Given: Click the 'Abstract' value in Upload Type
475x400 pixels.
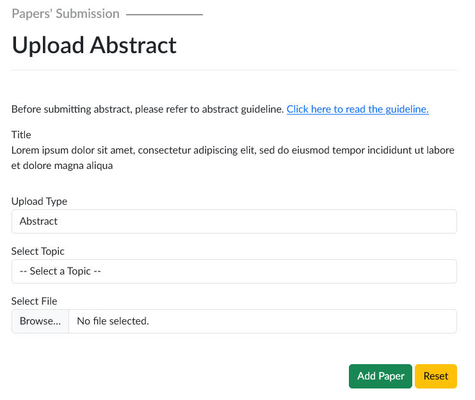Looking at the screenshot, I should coord(39,221).
